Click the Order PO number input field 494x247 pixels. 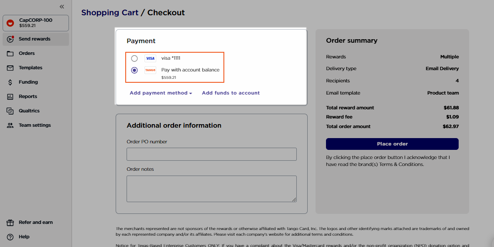click(x=212, y=154)
